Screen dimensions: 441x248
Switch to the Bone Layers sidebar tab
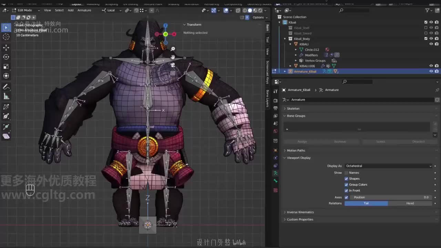tap(267, 98)
